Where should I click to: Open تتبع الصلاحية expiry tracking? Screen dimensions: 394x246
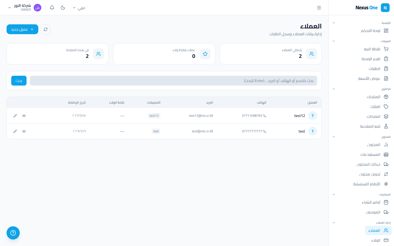pos(374,126)
